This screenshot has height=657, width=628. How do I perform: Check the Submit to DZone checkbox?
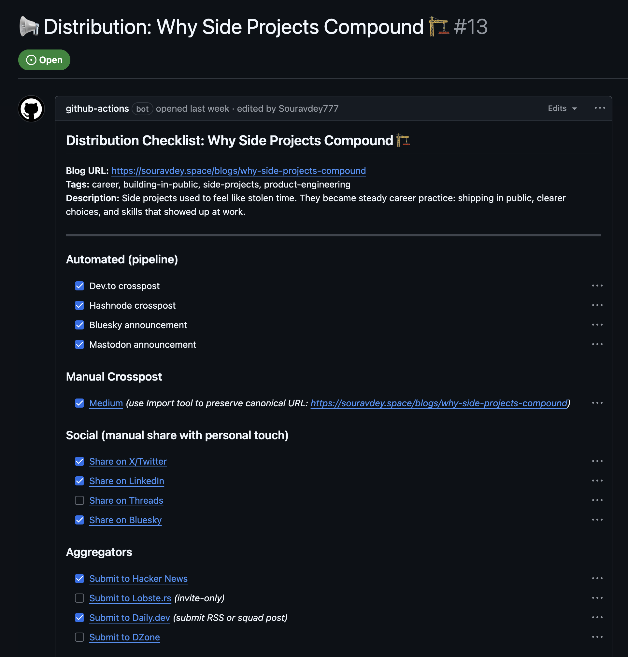(79, 637)
